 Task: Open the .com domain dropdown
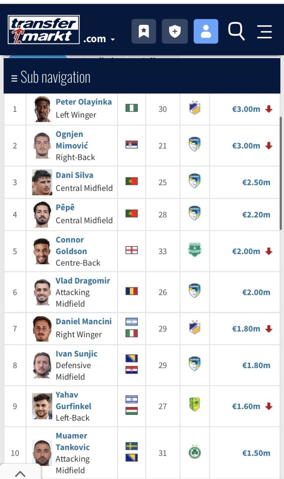99,39
